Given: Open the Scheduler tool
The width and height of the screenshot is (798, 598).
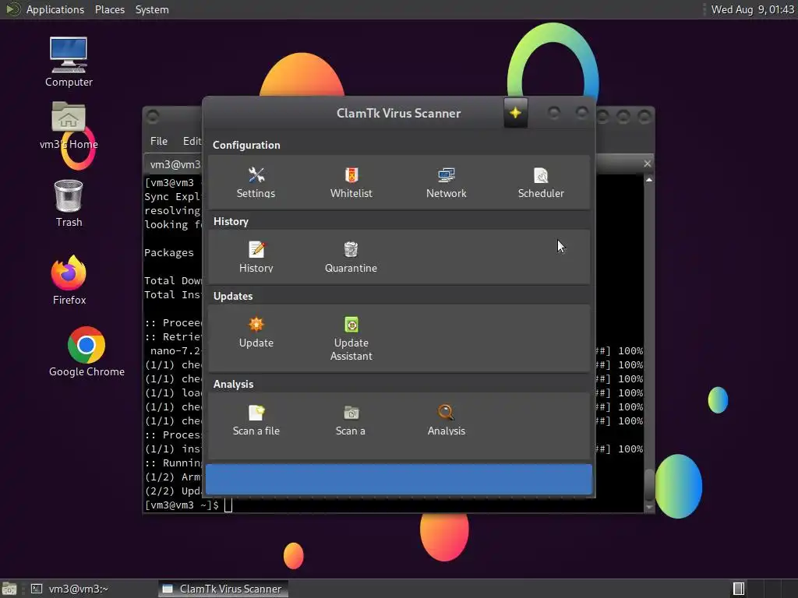Looking at the screenshot, I should 541,182.
